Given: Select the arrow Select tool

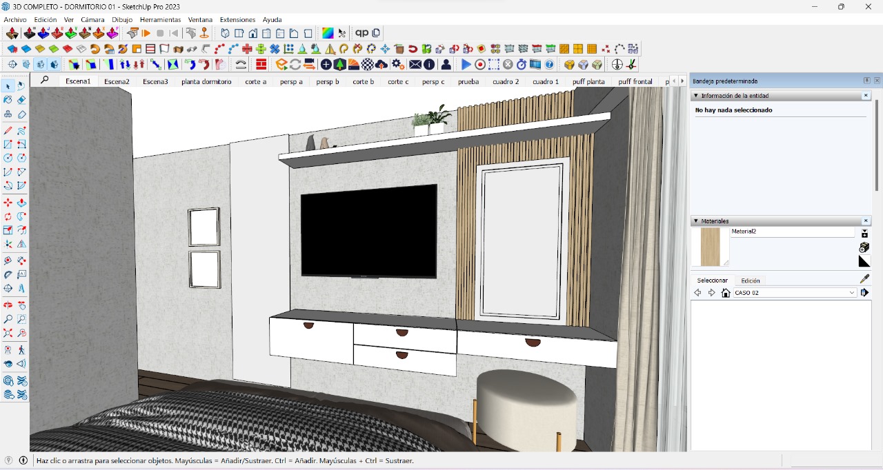Looking at the screenshot, I should (8, 86).
